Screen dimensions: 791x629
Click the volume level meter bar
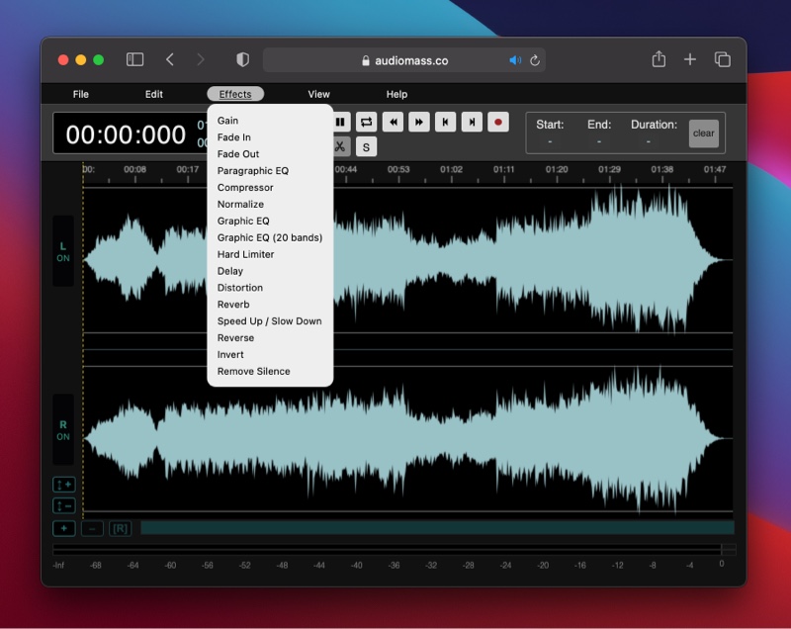click(394, 549)
